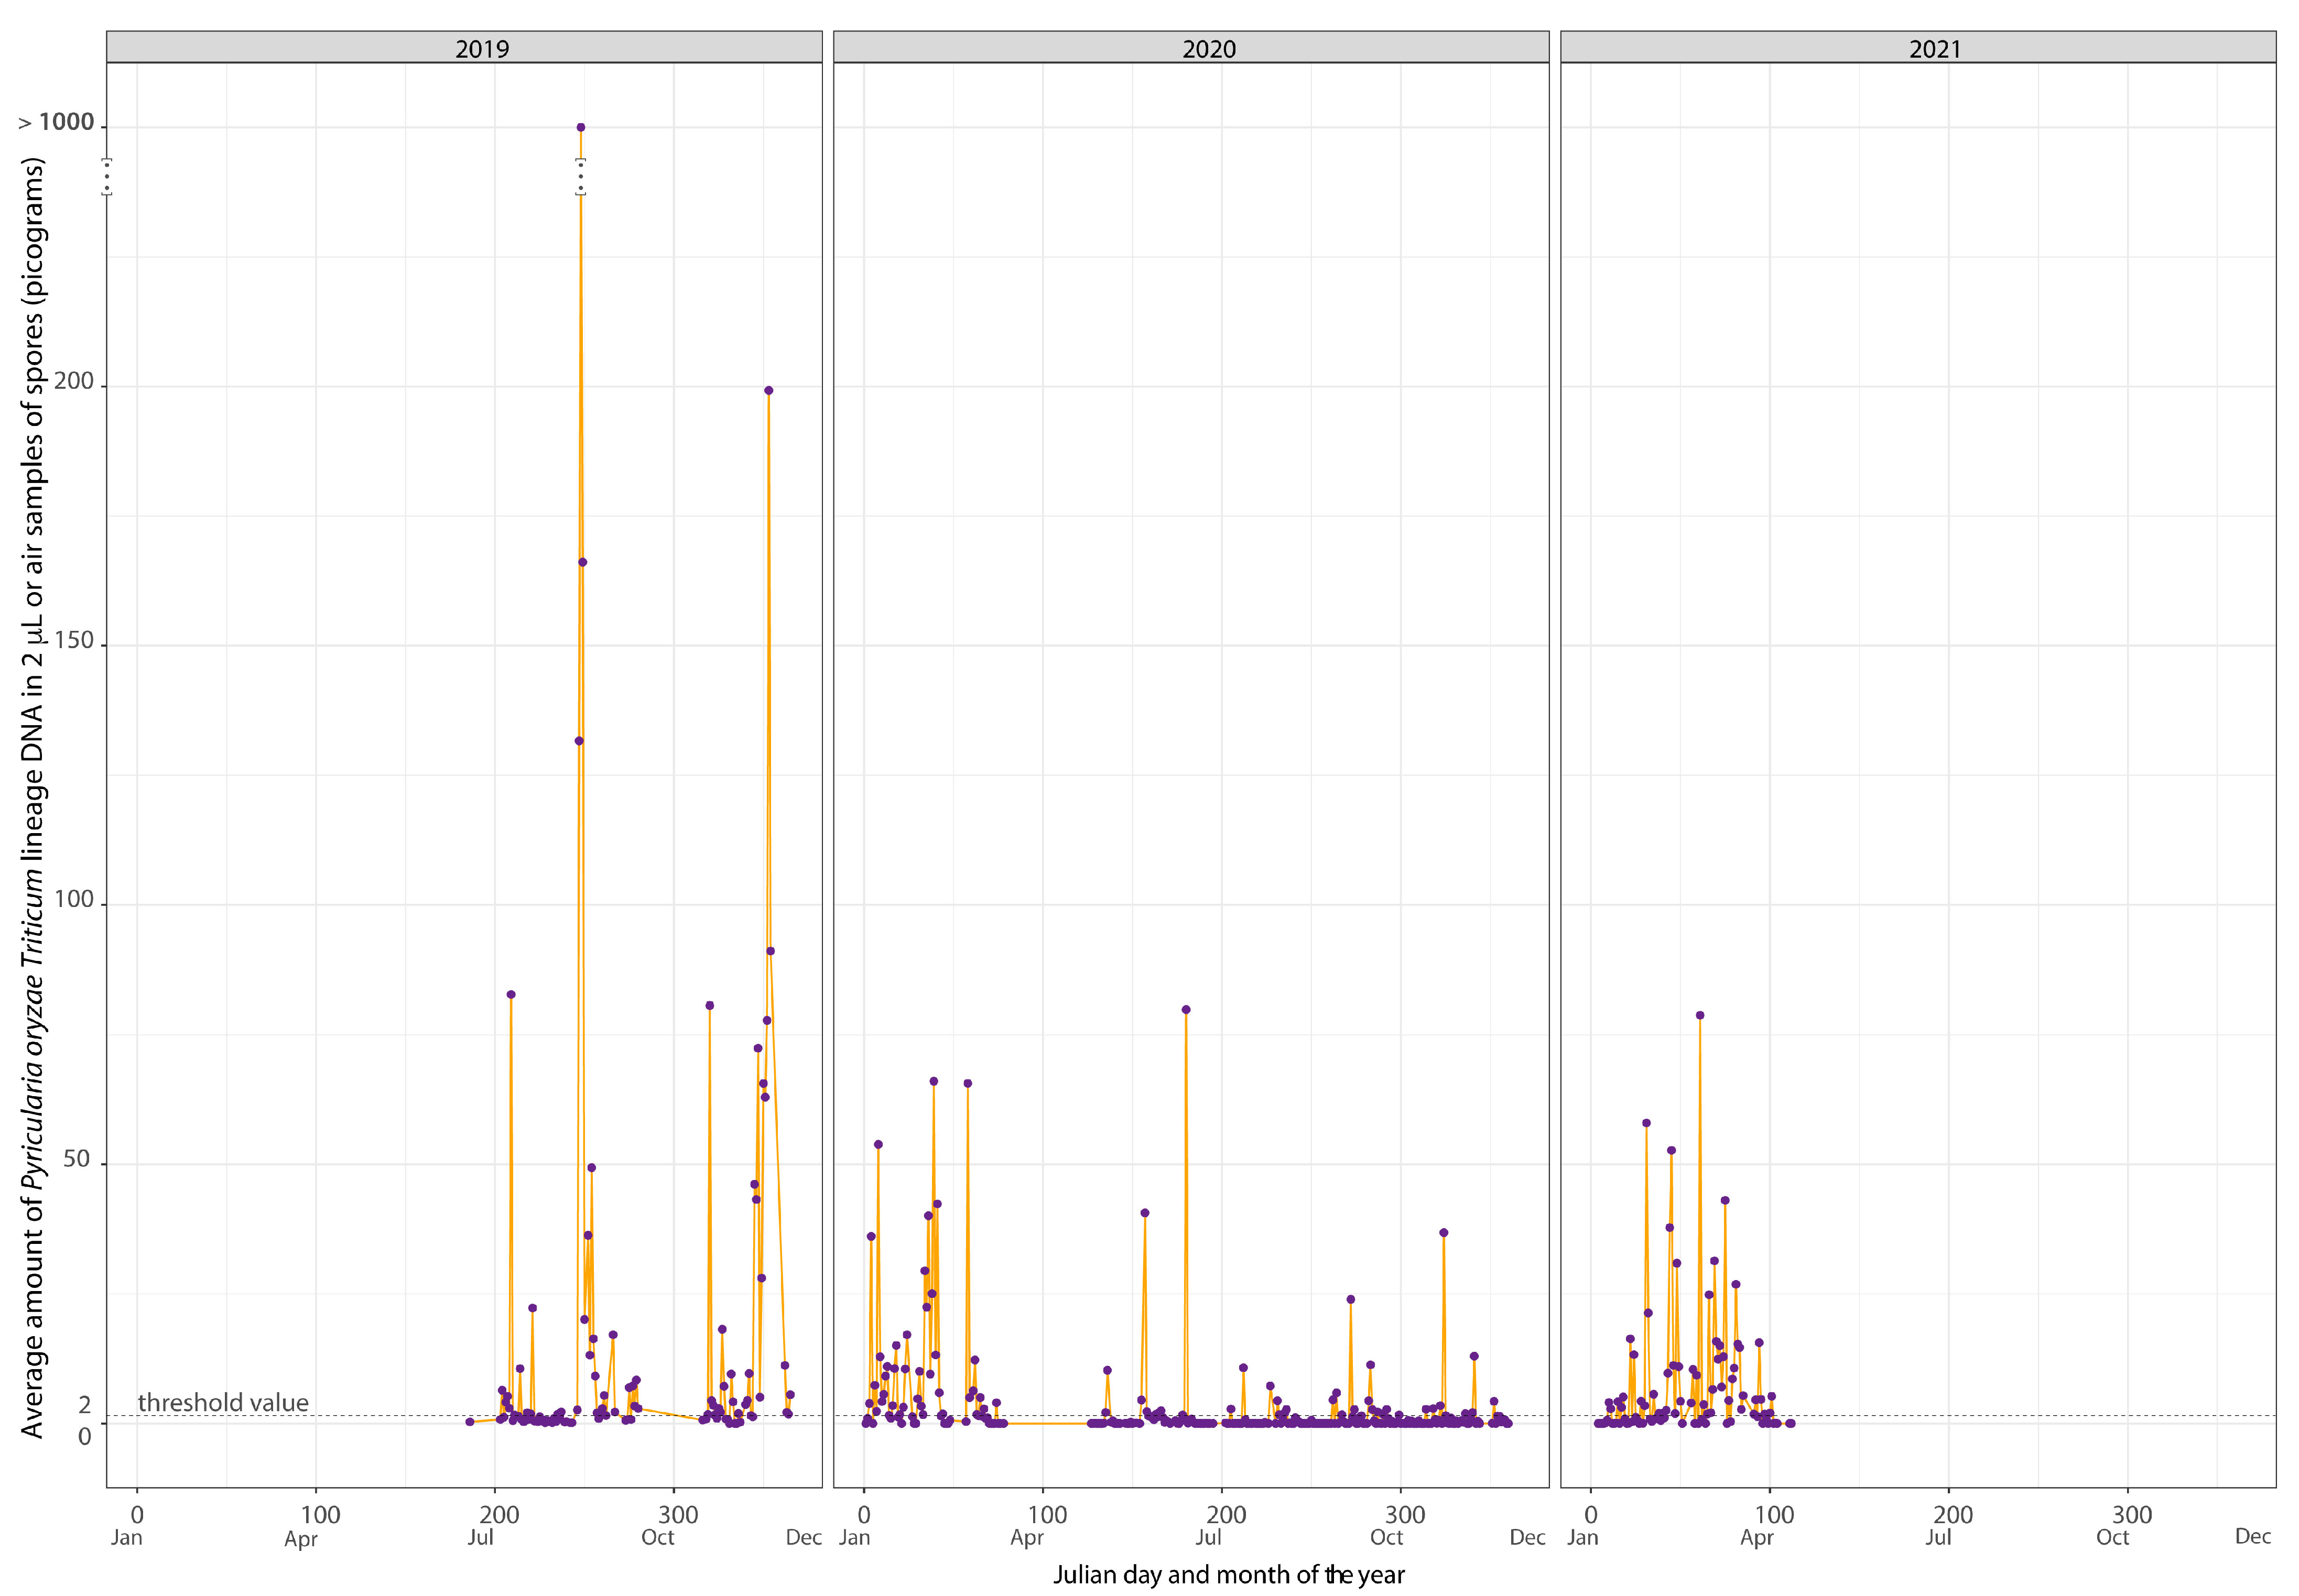This screenshot has height=1596, width=2299.
Task: Click the Oct label under 2019 panel
Action: 658,1537
